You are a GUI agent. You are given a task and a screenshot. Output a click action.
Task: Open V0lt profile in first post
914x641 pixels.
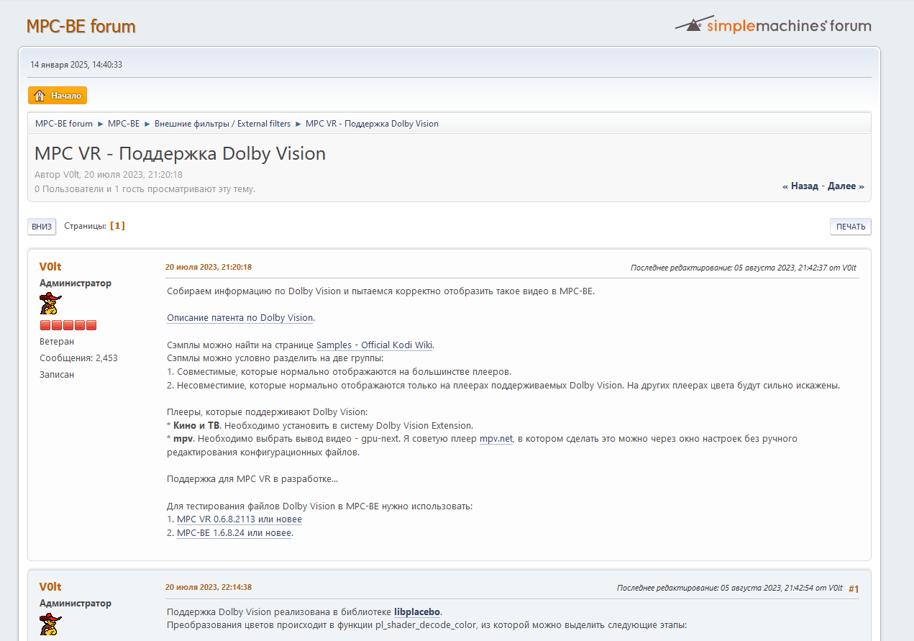[x=50, y=267]
